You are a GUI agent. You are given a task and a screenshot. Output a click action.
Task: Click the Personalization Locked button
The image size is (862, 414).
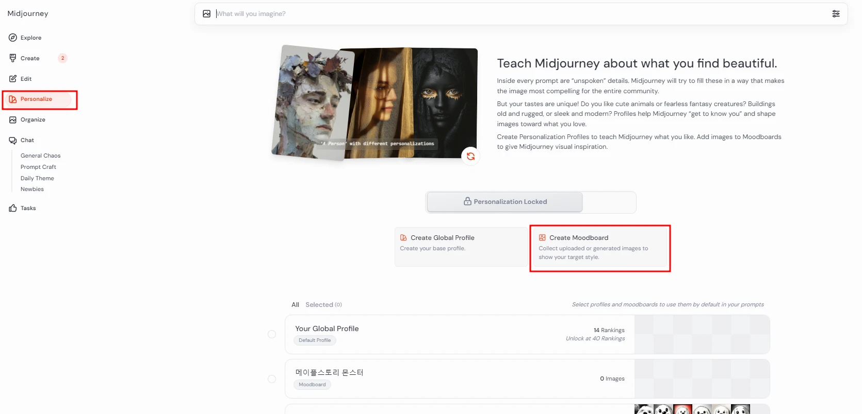point(505,202)
